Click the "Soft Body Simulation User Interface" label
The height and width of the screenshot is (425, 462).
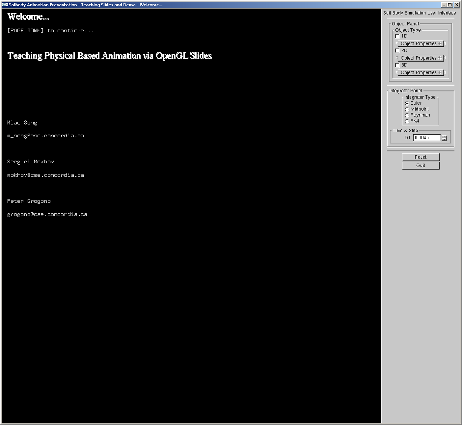pos(419,13)
